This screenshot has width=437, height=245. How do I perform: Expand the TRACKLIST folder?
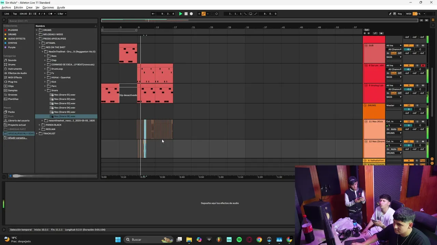[x=37, y=133]
